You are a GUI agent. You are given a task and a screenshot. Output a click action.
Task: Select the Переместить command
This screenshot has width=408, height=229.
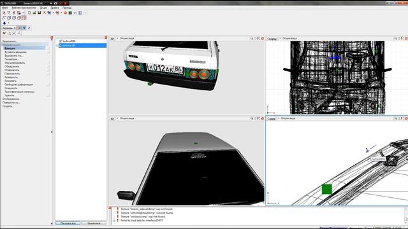12,74
